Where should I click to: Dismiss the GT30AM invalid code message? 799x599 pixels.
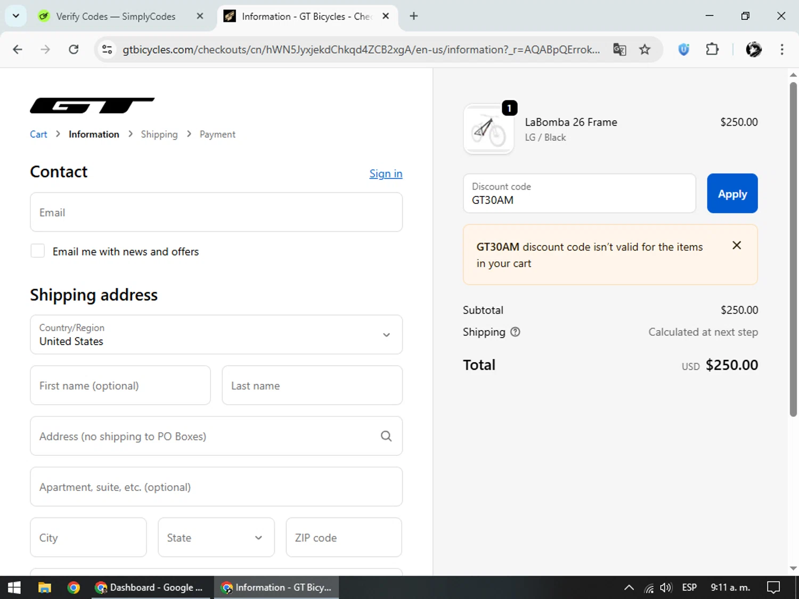pos(737,245)
